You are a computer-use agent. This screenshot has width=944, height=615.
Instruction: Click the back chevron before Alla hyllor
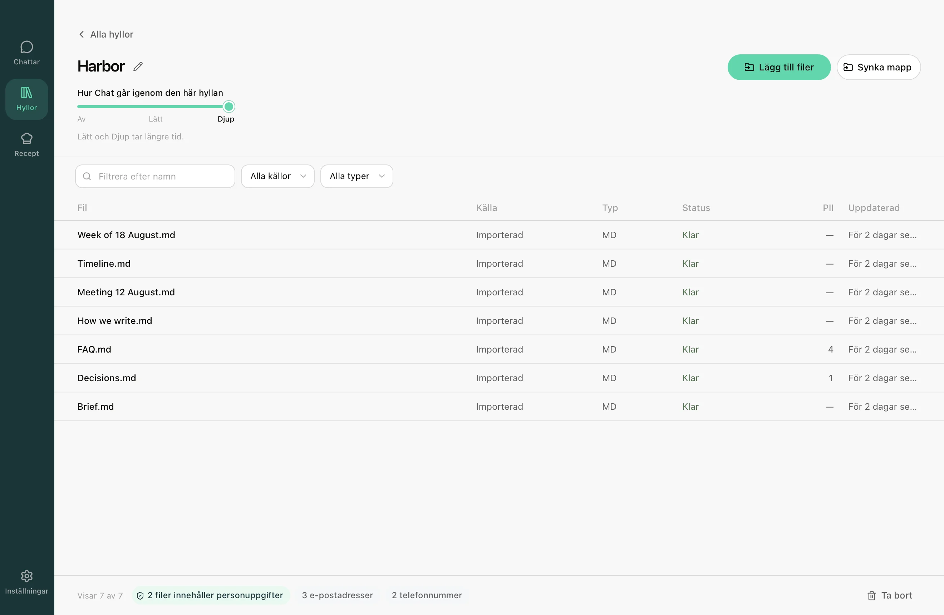(x=81, y=34)
